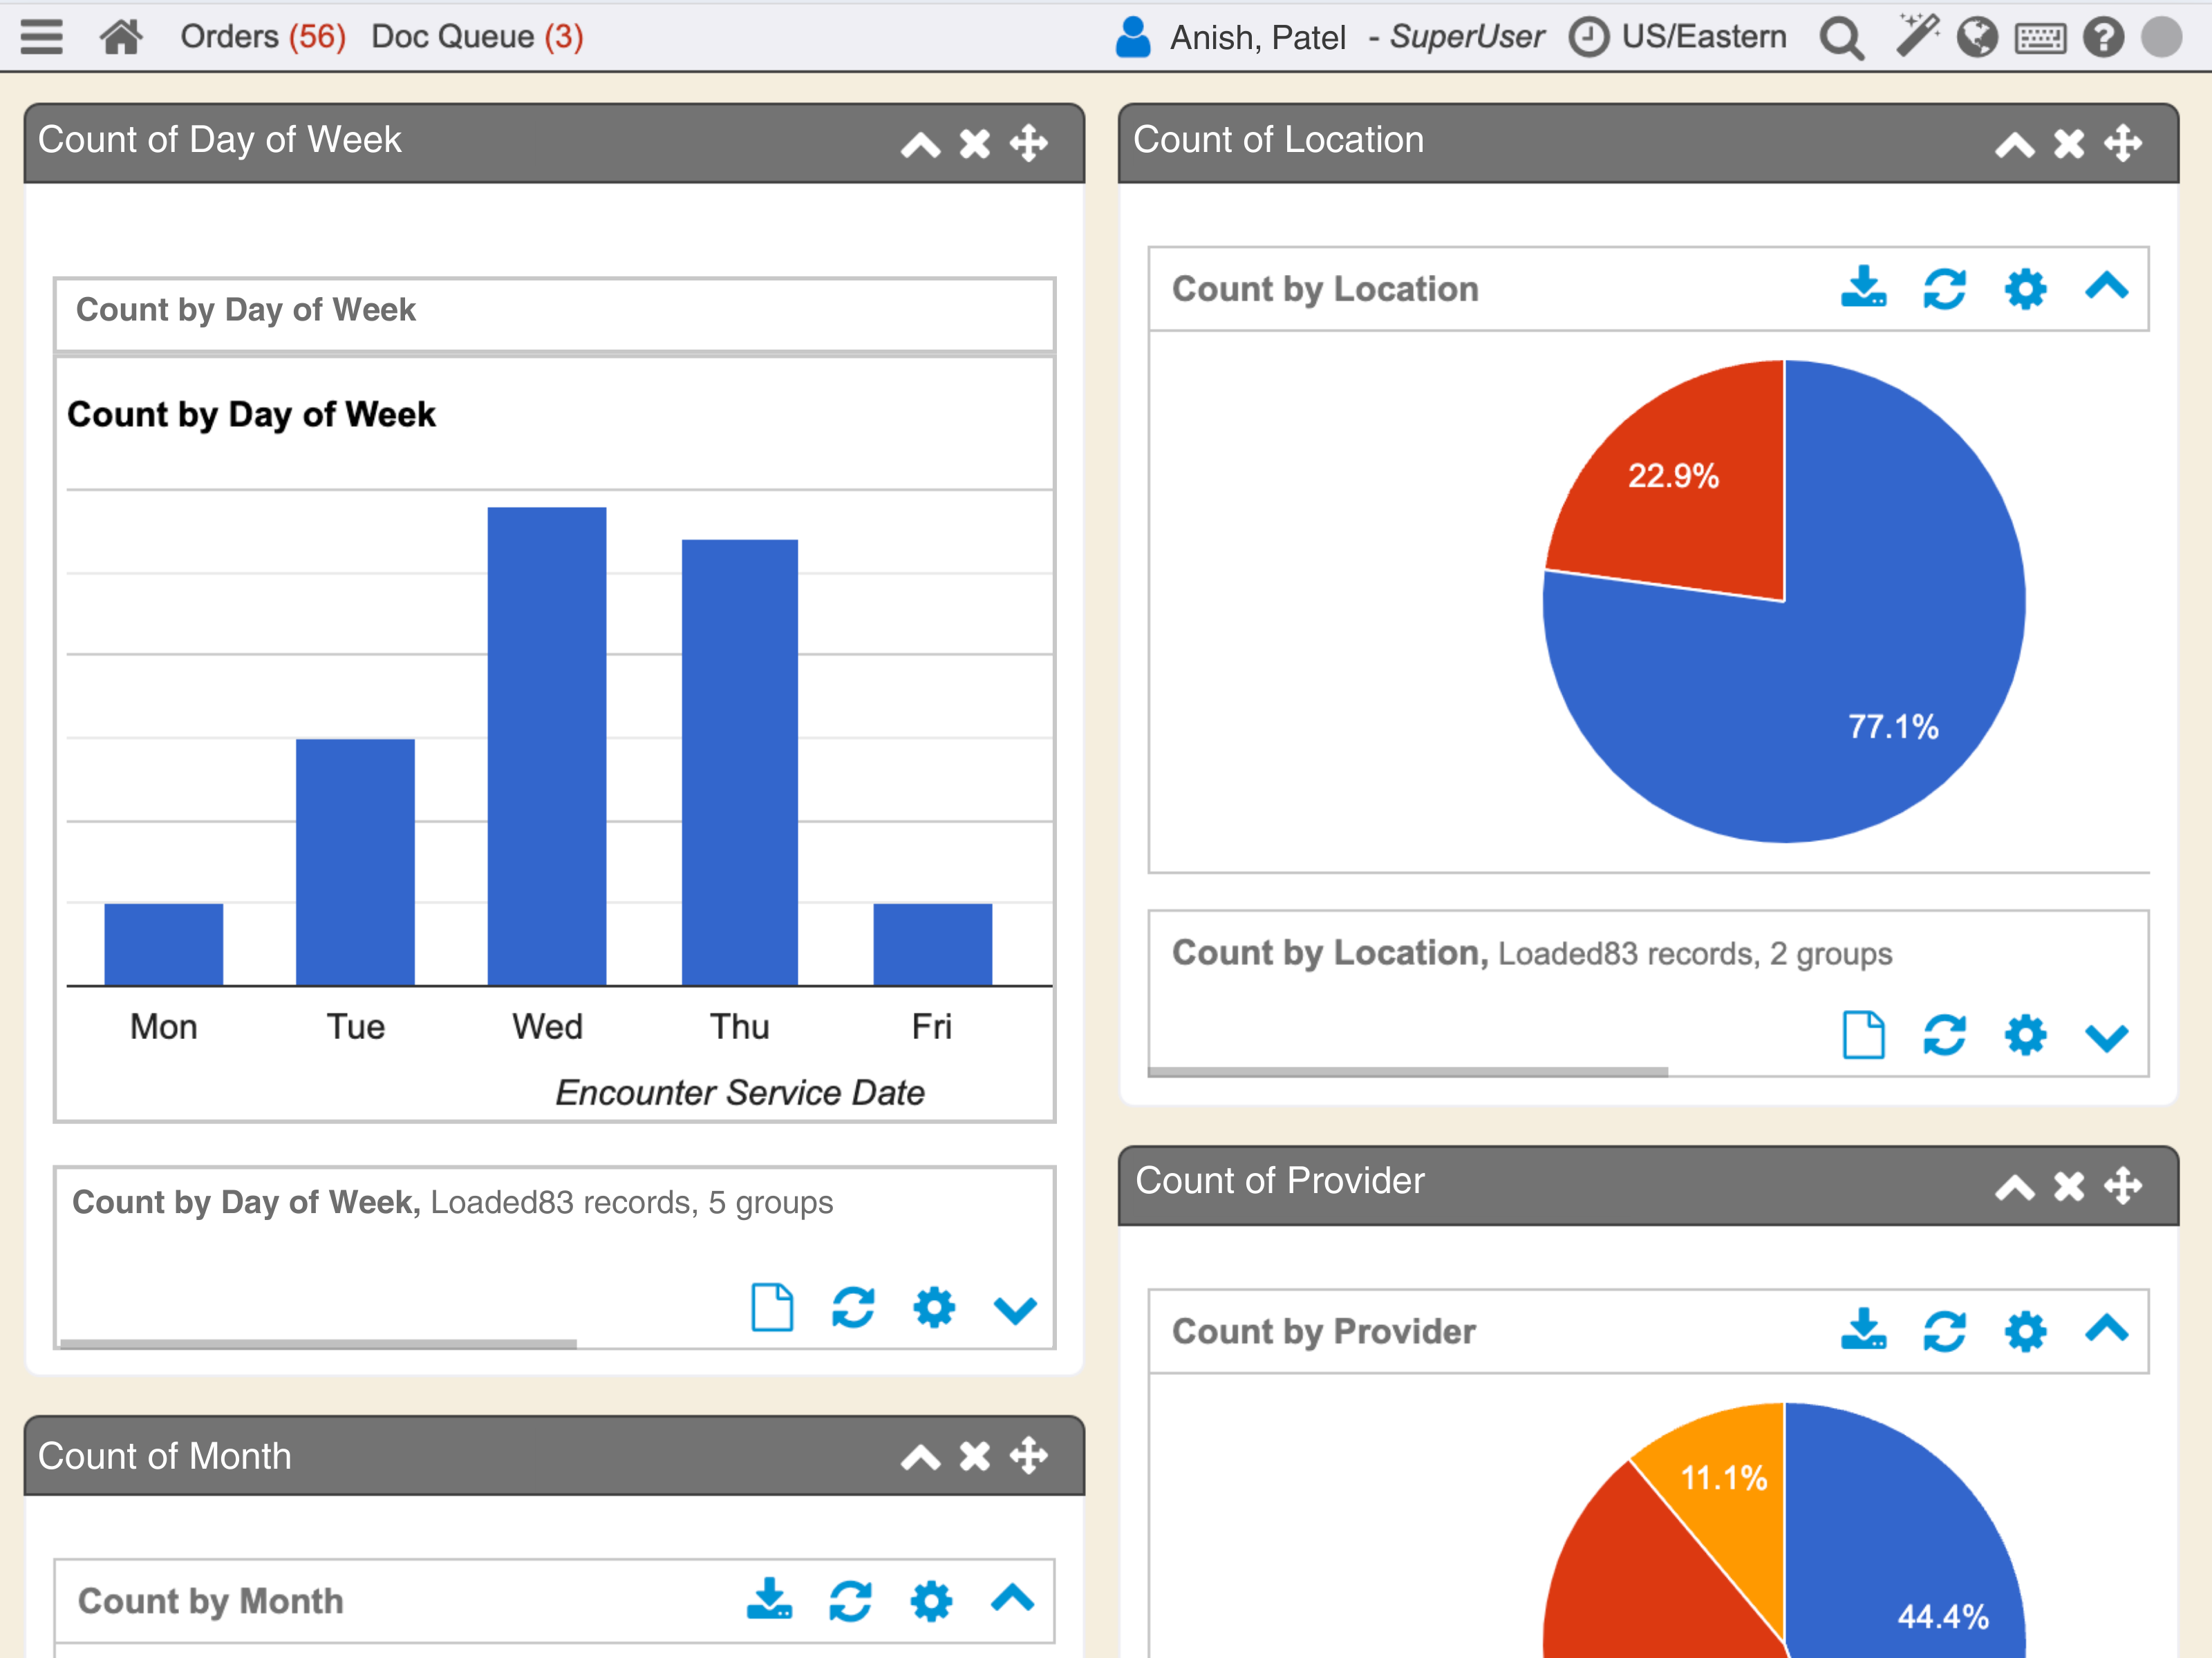Click the Wed bar in chart
Viewport: 2212px width, 1658px height.
pyautogui.click(x=547, y=747)
